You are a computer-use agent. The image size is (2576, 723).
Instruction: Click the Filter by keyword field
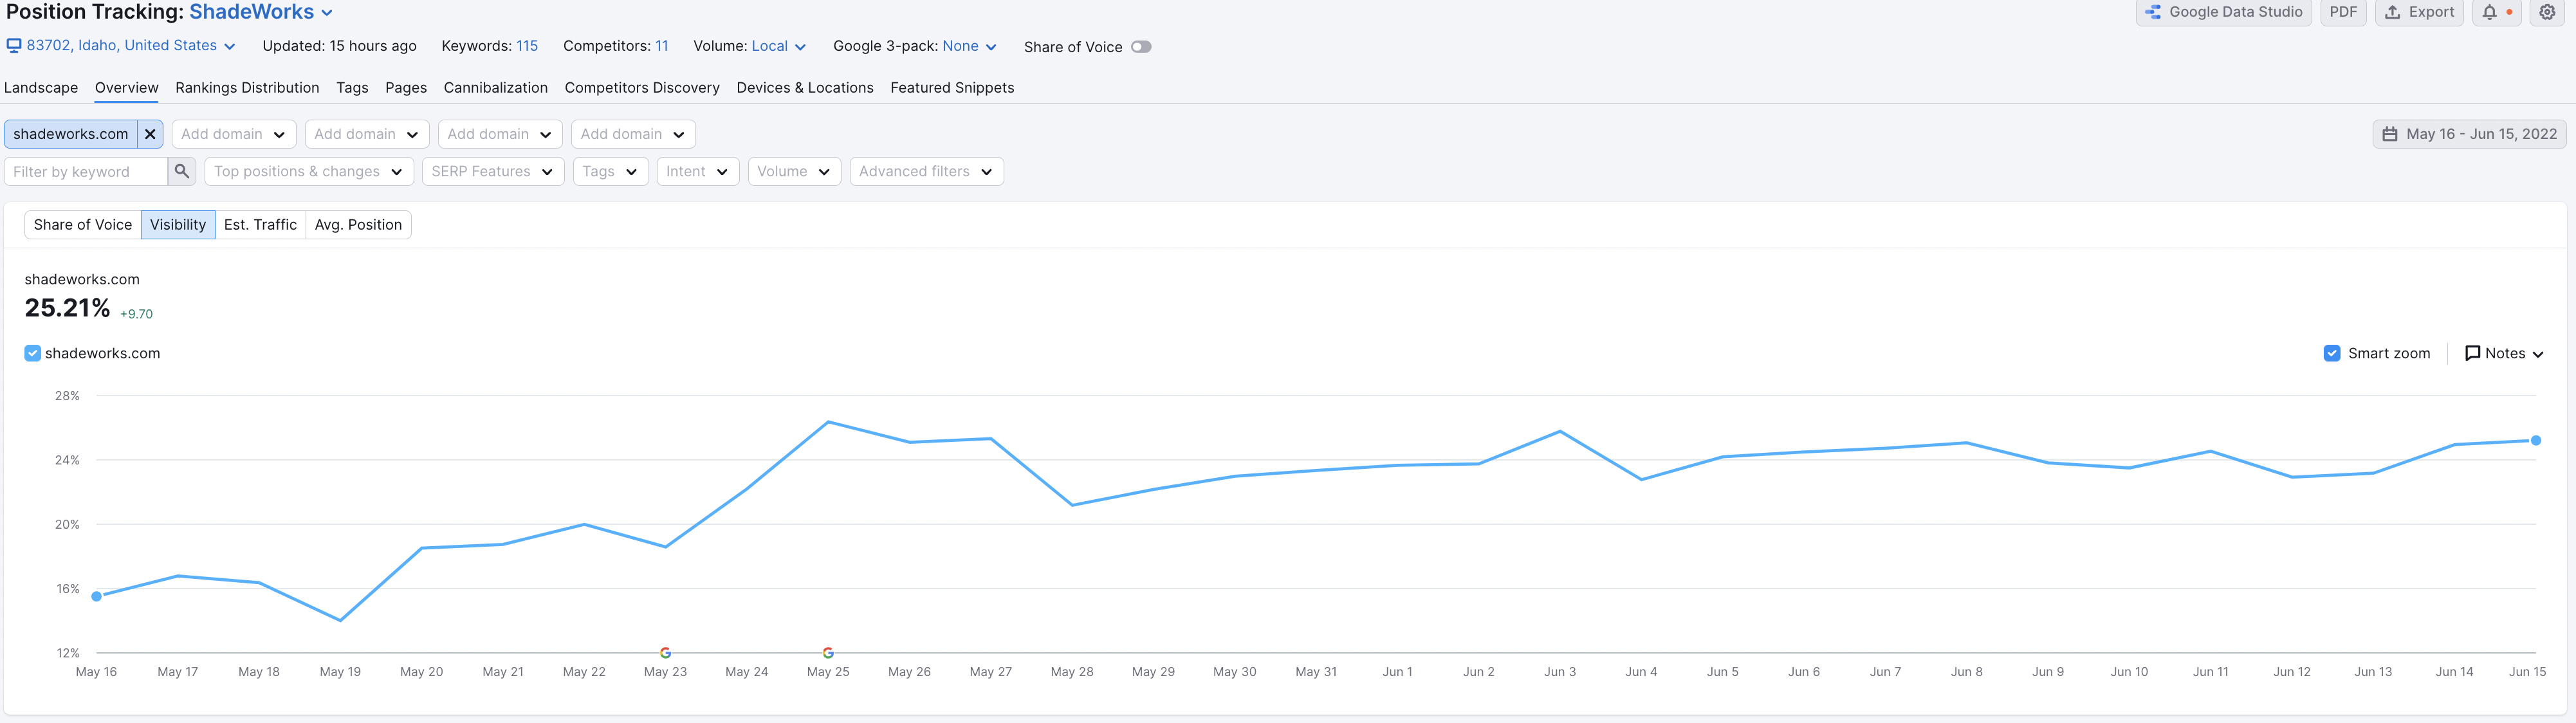click(x=86, y=171)
